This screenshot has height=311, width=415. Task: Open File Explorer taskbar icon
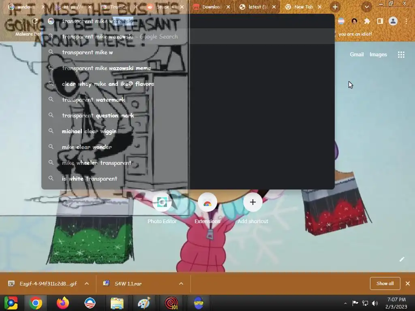117,303
